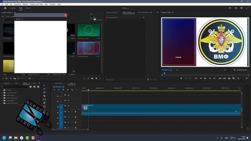Click Play in the Program monitor

pyautogui.click(x=205, y=78)
